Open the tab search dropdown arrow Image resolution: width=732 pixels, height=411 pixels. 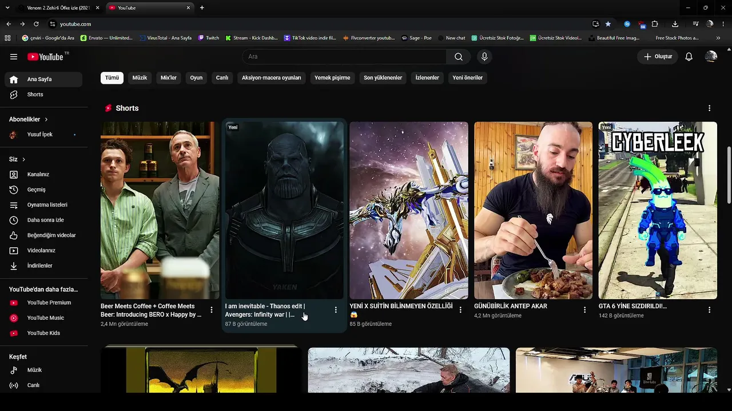click(x=7, y=7)
